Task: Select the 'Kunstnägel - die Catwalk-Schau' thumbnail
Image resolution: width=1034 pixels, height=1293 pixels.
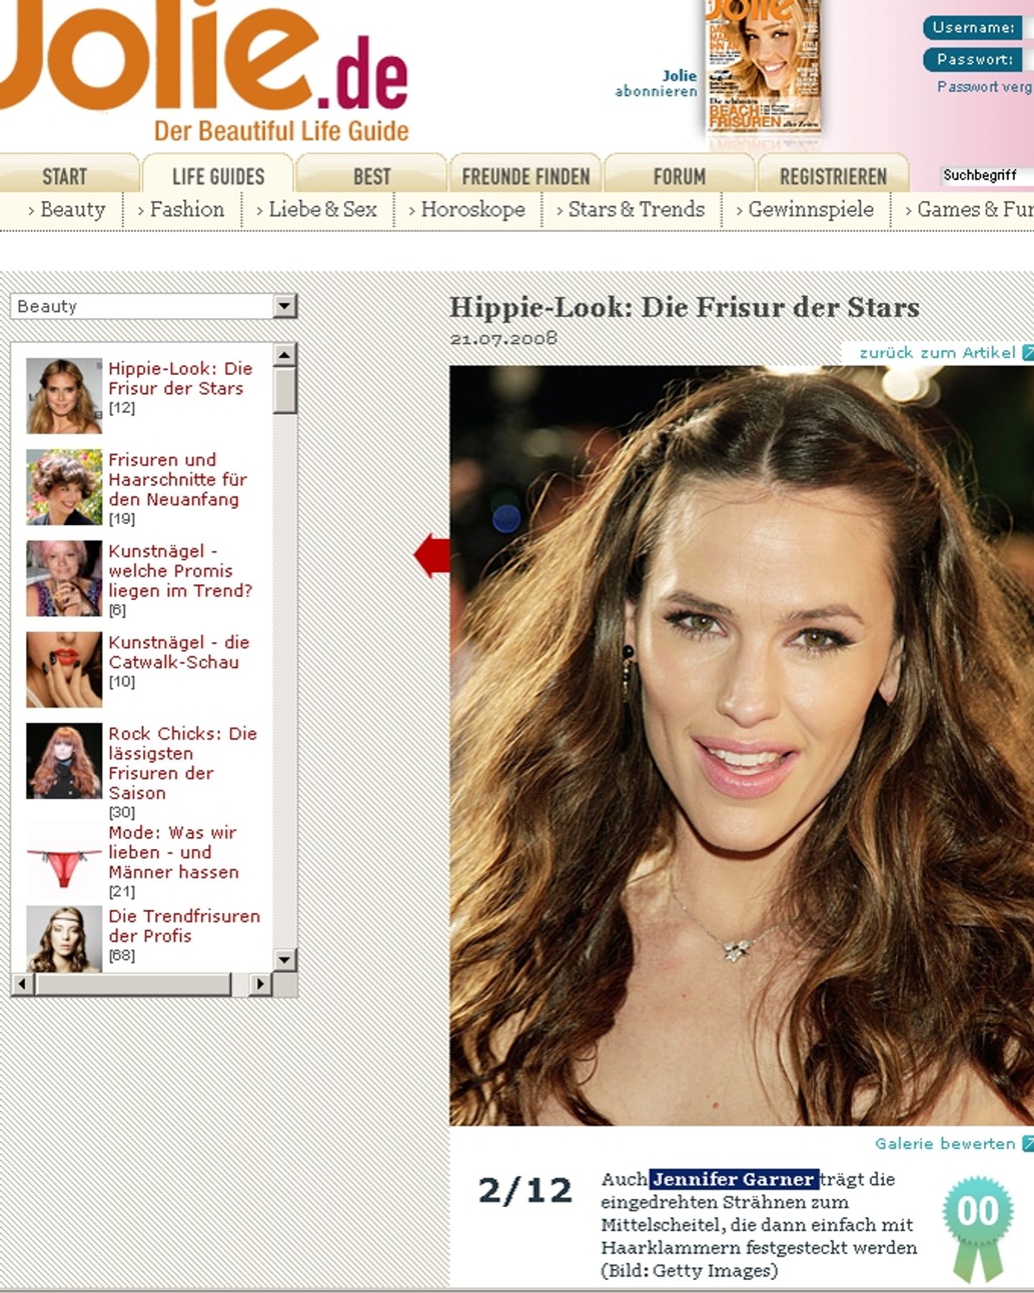Action: point(64,669)
